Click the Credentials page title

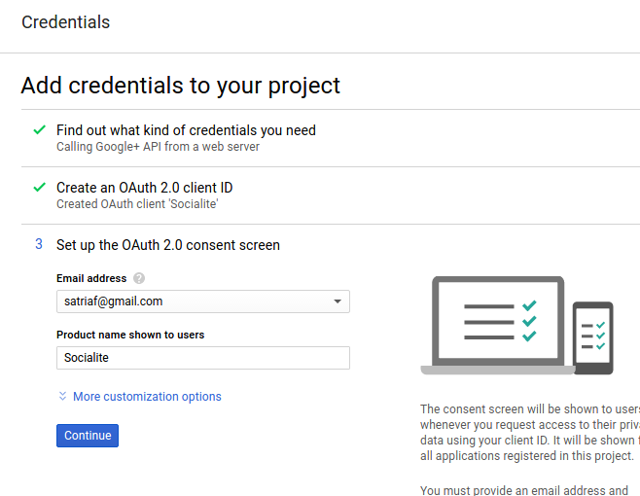click(65, 22)
